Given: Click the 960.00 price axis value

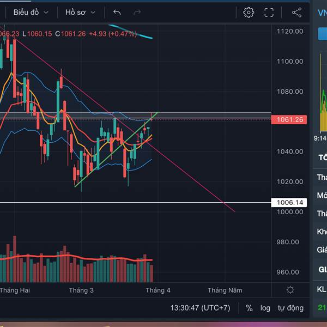Looking at the screenshot, I should [288, 272].
